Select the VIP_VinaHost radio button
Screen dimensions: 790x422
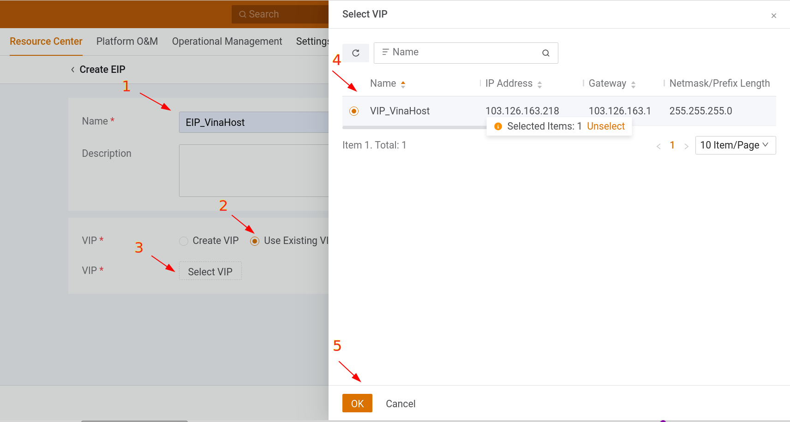[354, 111]
